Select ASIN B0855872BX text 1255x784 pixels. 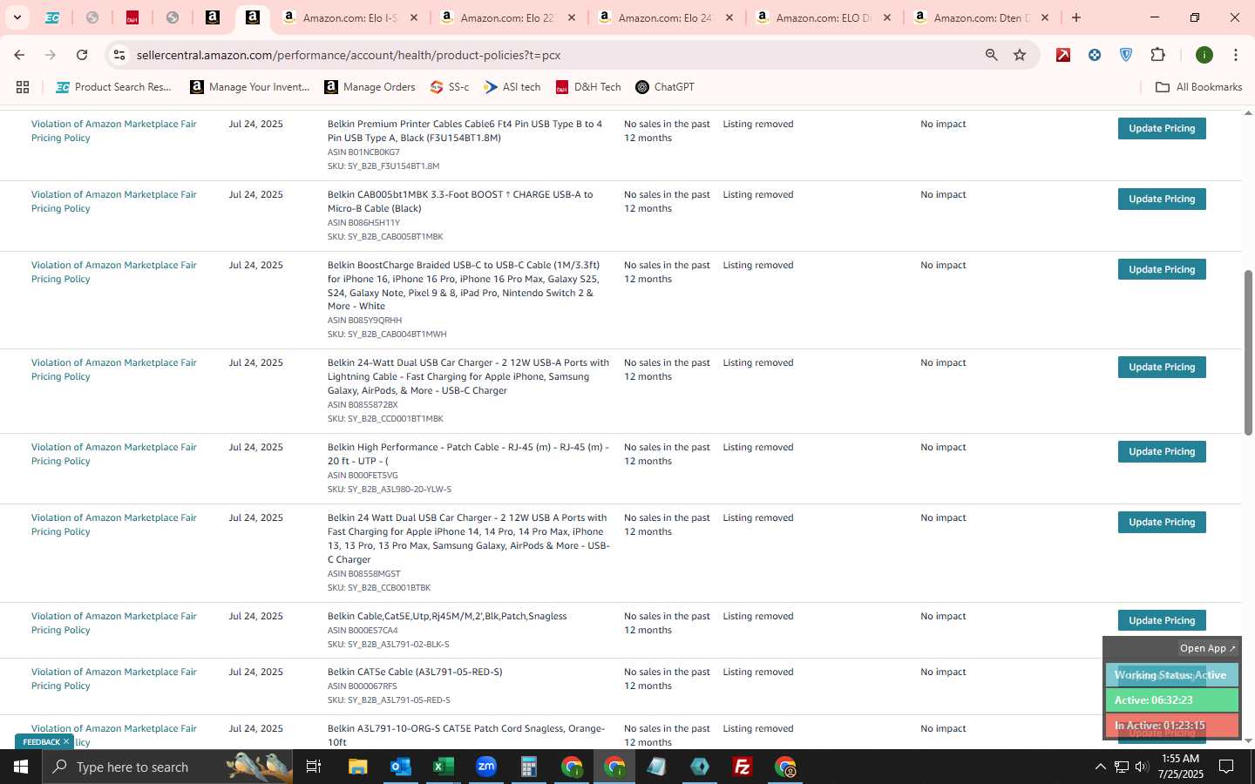pyautogui.click(x=363, y=405)
